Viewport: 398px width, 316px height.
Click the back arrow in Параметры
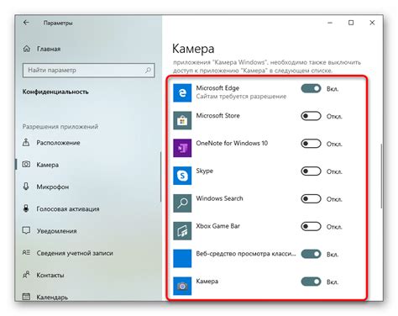[x=26, y=23]
